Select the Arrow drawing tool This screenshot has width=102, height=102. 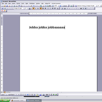[x=19, y=95]
